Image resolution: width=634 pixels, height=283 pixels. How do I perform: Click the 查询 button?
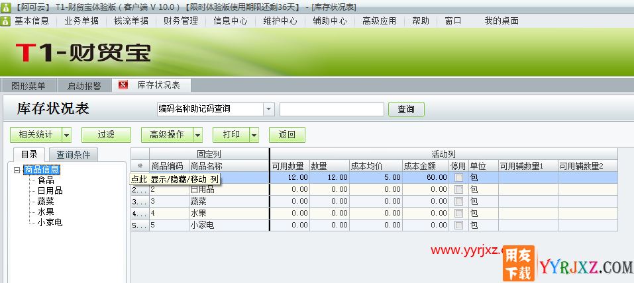coord(406,109)
